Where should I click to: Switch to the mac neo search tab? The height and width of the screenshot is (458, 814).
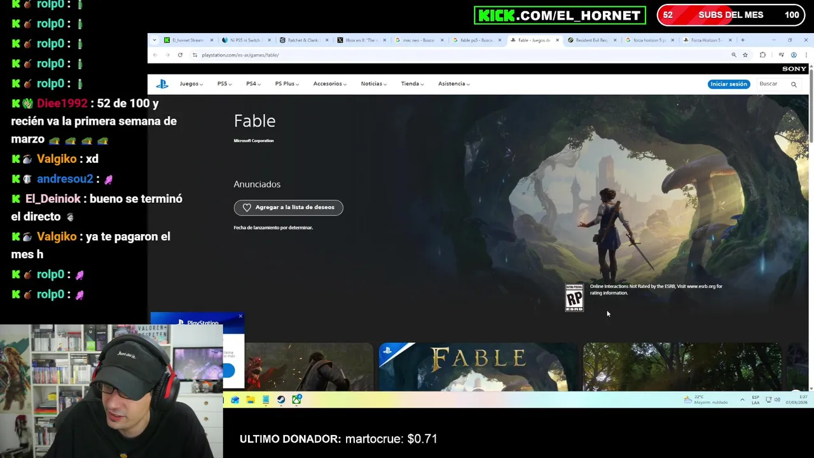(418, 40)
